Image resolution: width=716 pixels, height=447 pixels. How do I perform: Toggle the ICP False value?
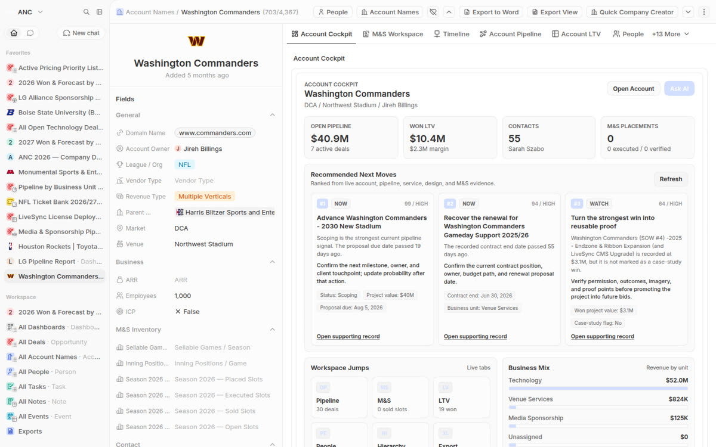[187, 312]
